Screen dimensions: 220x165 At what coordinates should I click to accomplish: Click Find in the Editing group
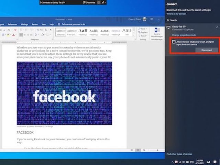[x=143, y=29]
